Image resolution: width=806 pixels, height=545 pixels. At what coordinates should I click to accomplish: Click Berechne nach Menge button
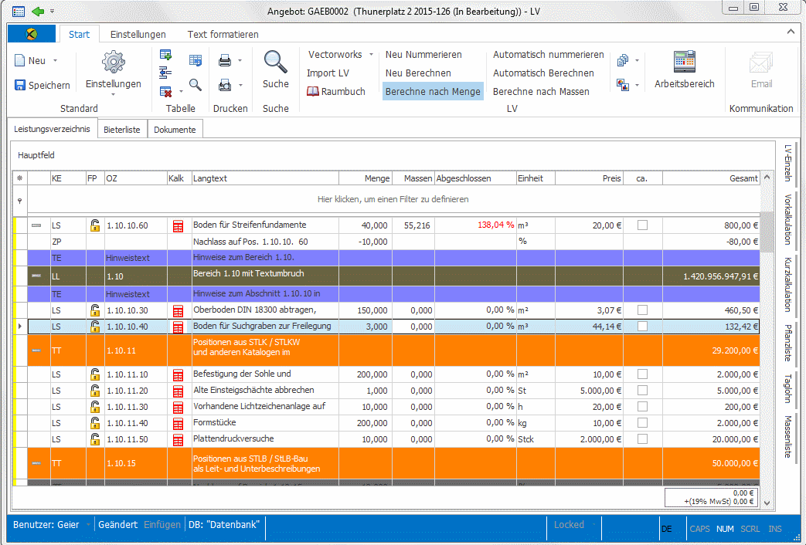[x=433, y=91]
